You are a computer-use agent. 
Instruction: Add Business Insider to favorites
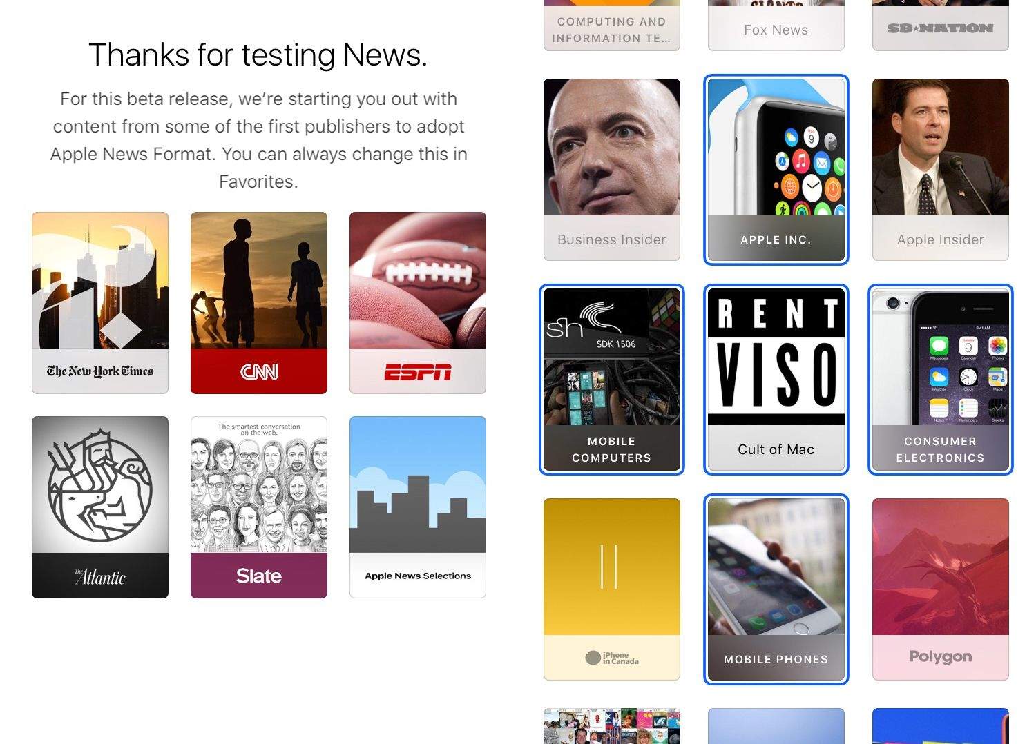tap(612, 170)
